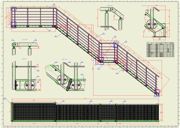
Task: Select the parts list table
Action: point(160,49)
